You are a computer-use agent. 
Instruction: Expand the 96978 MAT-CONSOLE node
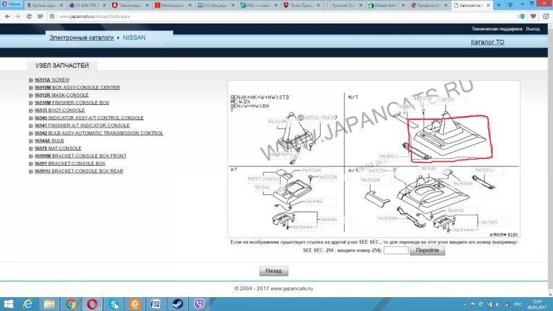30,149
